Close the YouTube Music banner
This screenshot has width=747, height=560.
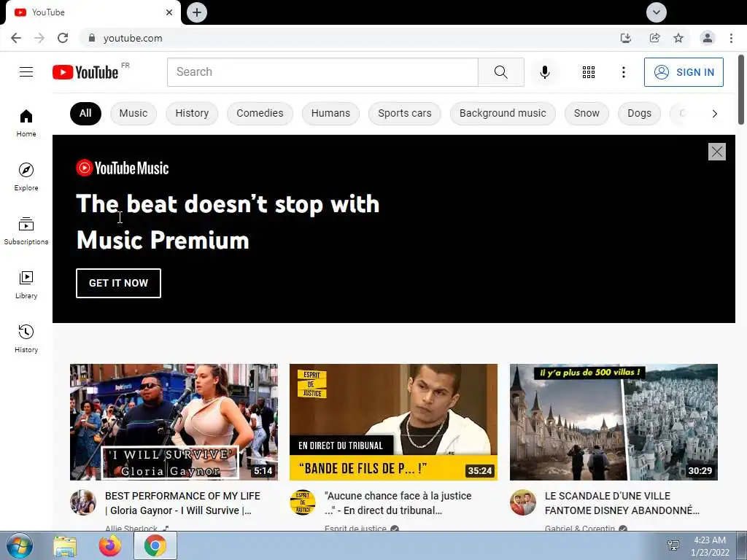click(716, 152)
